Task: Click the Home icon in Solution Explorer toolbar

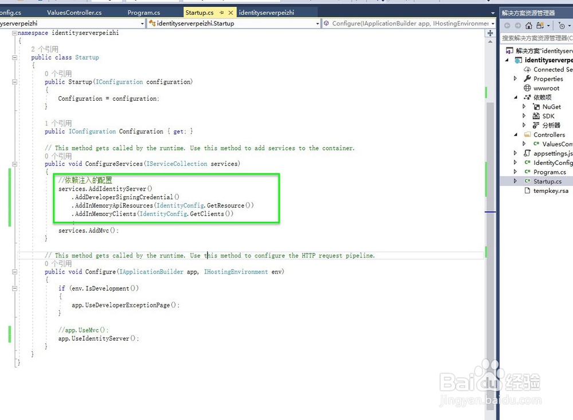Action: (528, 26)
